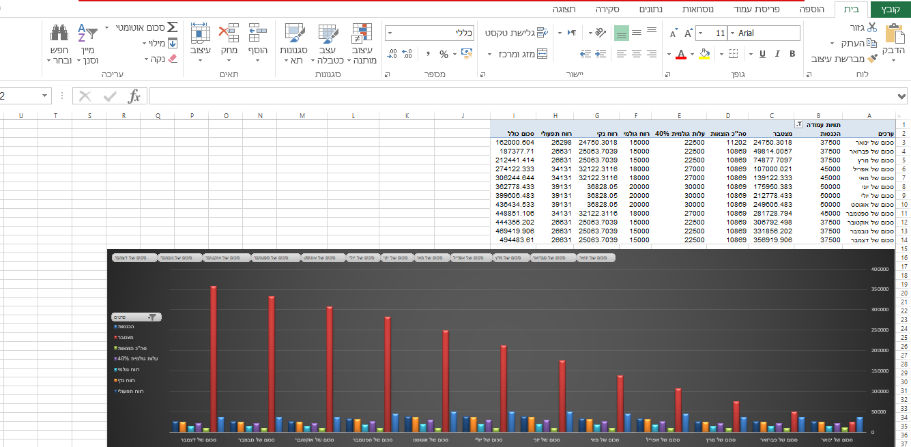Screen dimensions: 911x447
Task: Toggle underline formatting
Action: [x=762, y=54]
